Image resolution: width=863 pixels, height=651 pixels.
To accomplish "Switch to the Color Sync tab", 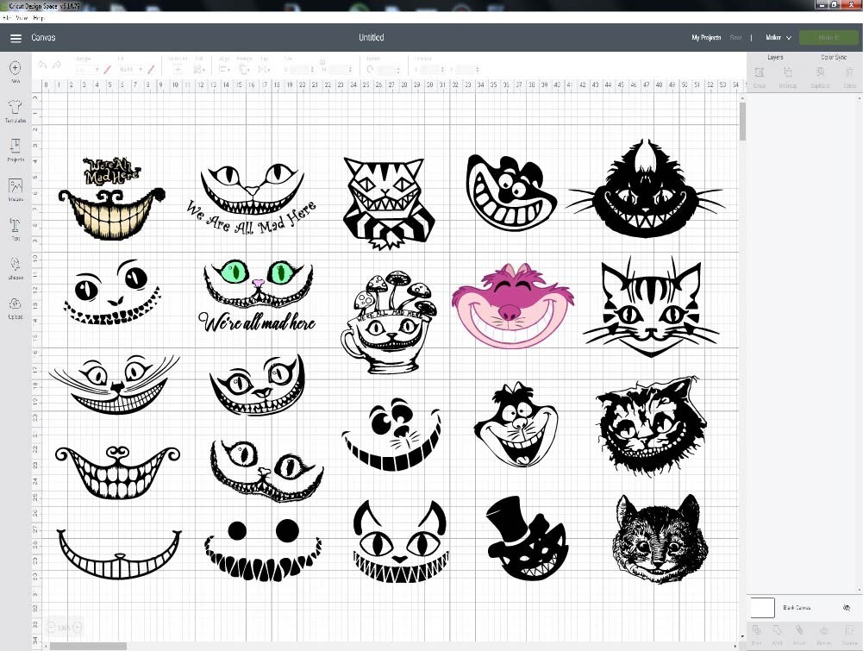I will [834, 57].
